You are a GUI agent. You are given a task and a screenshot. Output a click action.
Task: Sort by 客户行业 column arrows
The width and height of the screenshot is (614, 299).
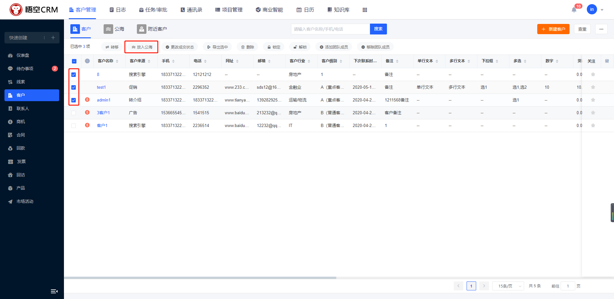[309, 61]
